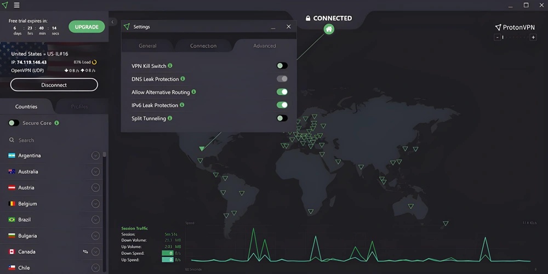Image resolution: width=548 pixels, height=274 pixels.
Task: Click the search magnifier icon
Action: pyautogui.click(x=12, y=140)
